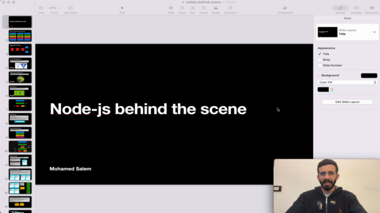Select slide 8 thumbnail in navigator

(x=20, y=119)
